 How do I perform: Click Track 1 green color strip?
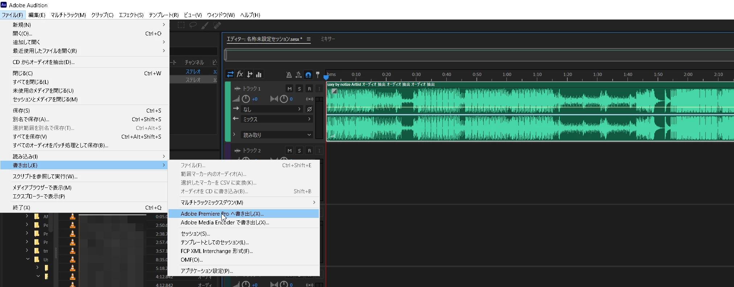pyautogui.click(x=228, y=111)
